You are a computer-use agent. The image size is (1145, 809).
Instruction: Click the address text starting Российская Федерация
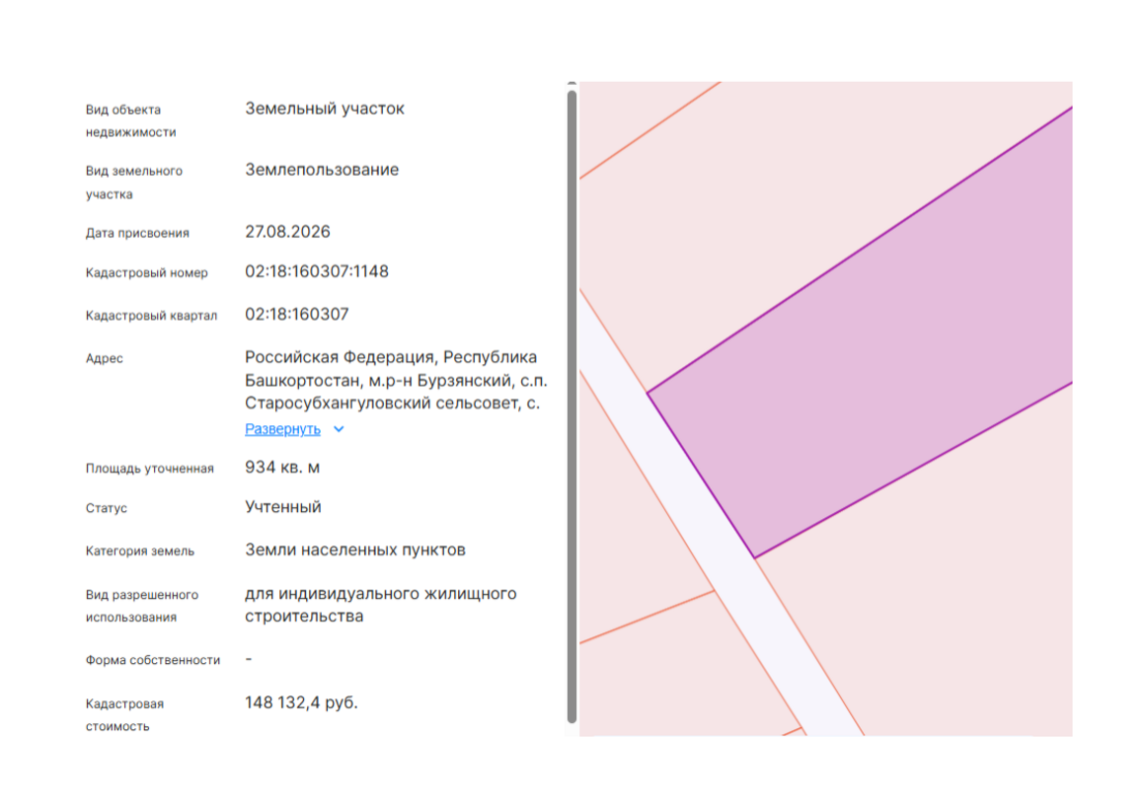click(x=396, y=380)
